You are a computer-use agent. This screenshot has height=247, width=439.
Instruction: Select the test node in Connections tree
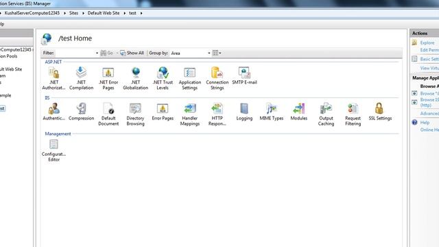(2, 108)
